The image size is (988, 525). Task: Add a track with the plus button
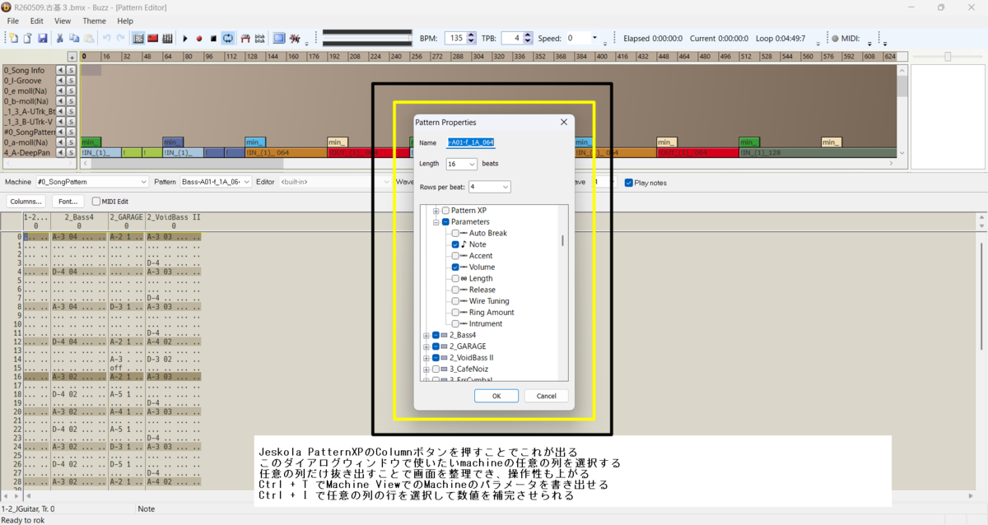72,57
